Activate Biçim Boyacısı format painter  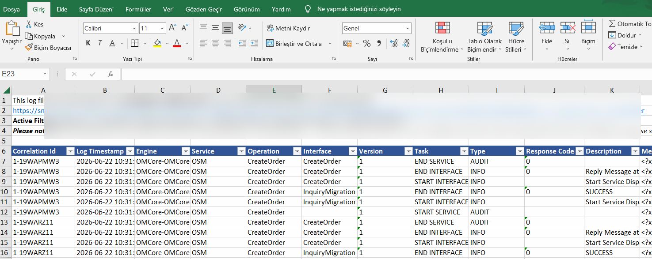click(48, 47)
